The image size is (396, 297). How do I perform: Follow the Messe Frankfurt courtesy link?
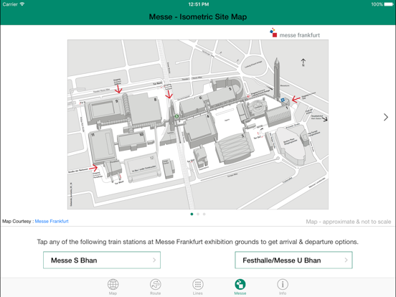click(52, 221)
